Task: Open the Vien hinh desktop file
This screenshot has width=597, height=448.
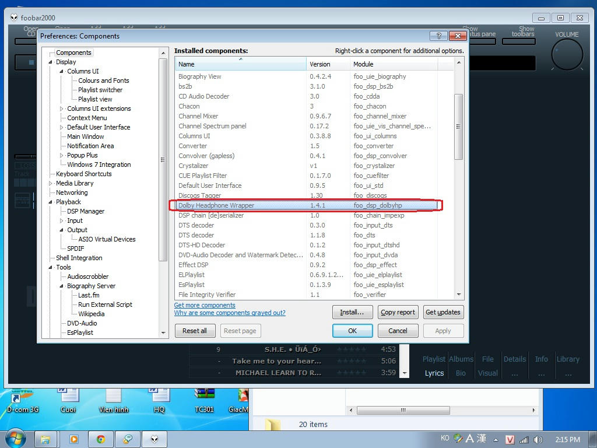Action: click(114, 402)
